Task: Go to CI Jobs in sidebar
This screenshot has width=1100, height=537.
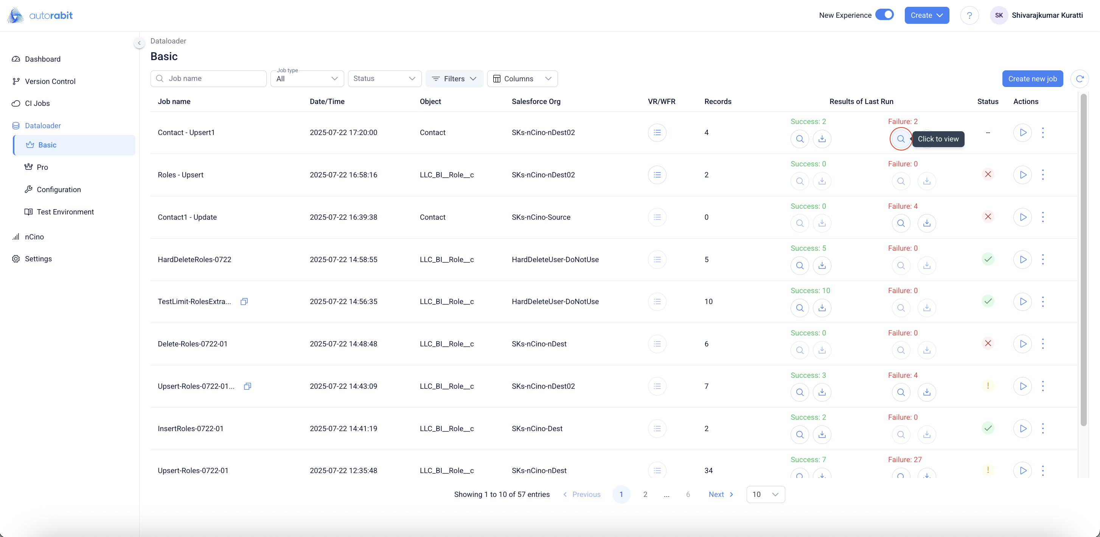Action: click(x=37, y=103)
